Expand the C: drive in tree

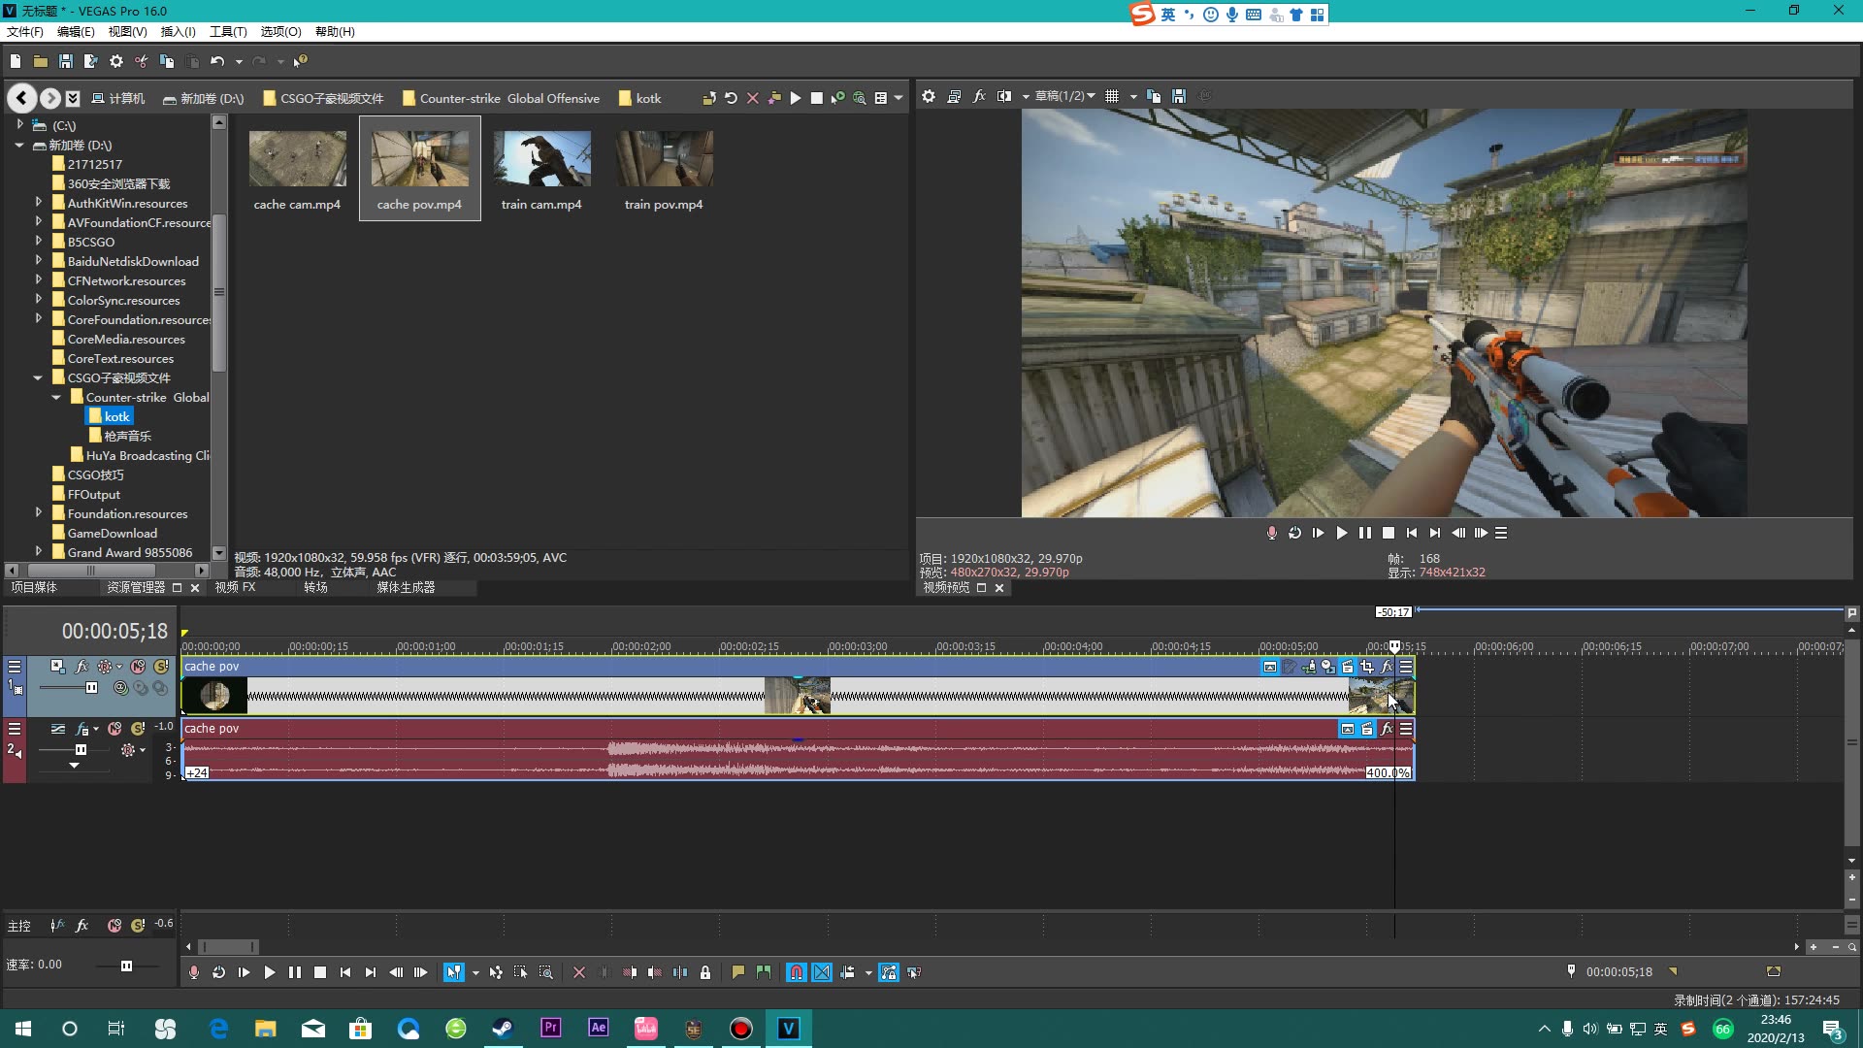click(19, 125)
